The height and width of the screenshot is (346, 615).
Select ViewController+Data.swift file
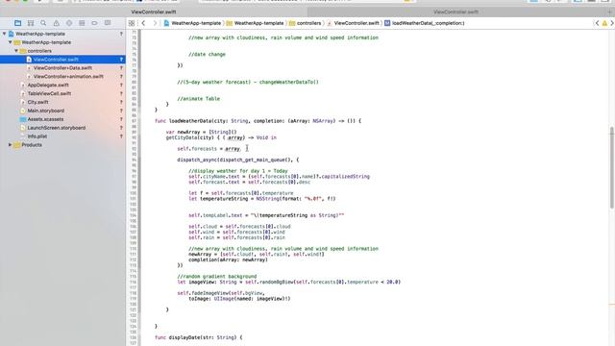point(62,68)
